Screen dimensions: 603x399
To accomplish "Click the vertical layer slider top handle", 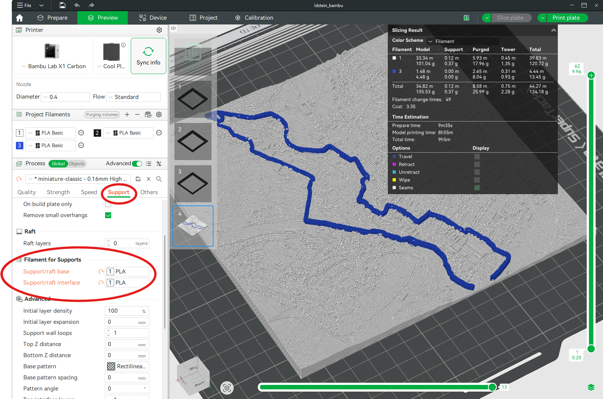I will pyautogui.click(x=591, y=76).
